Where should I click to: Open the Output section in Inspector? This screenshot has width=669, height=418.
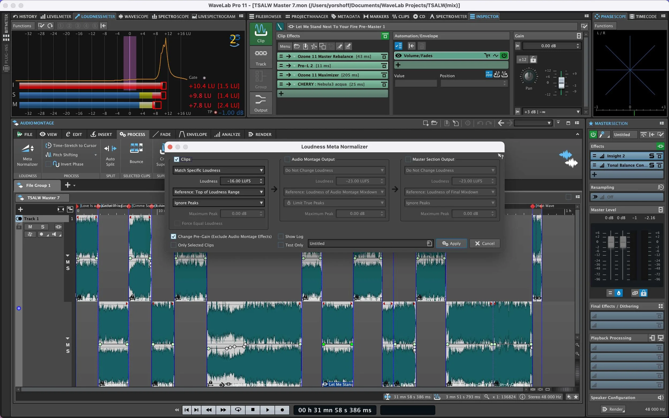[261, 103]
